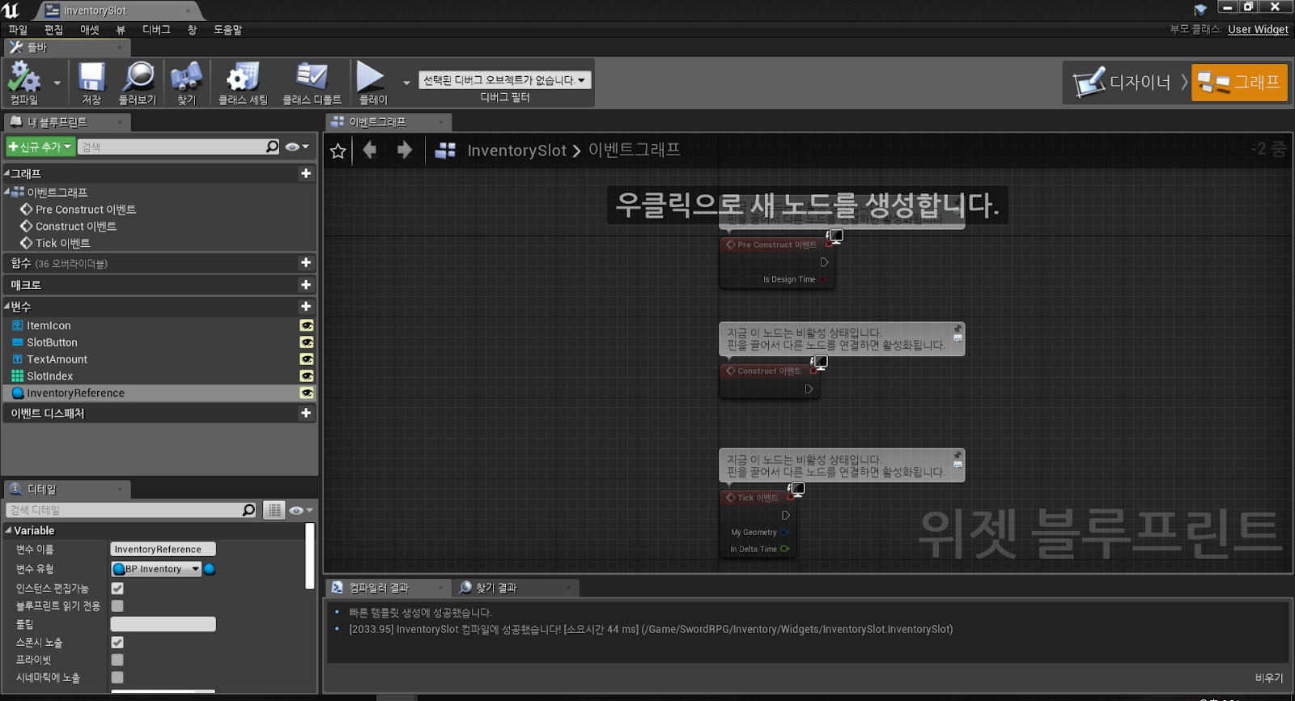Select SlotButton variable
The height and width of the screenshot is (701, 1295).
click(x=52, y=342)
